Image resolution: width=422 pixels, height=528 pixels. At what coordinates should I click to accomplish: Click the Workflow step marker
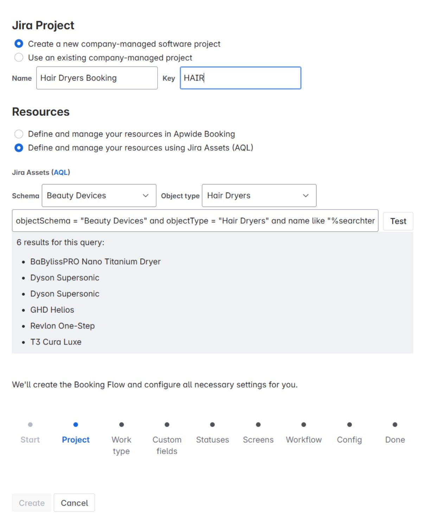pos(303,425)
